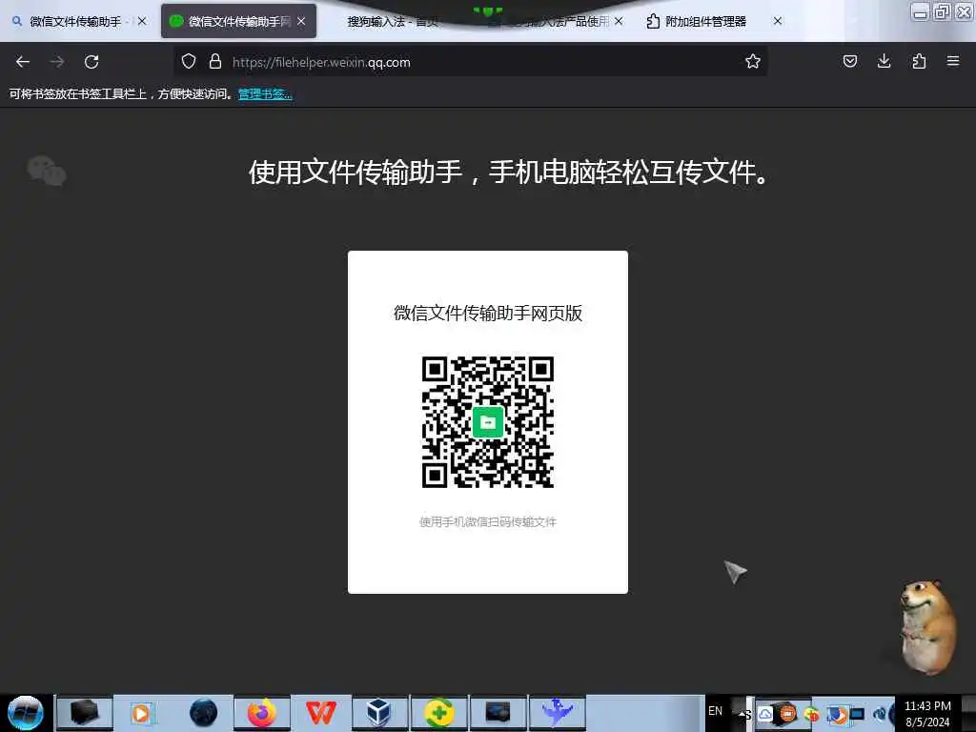This screenshot has width=976, height=732.
Task: Open the black box app on taskbar
Action: 85,713
